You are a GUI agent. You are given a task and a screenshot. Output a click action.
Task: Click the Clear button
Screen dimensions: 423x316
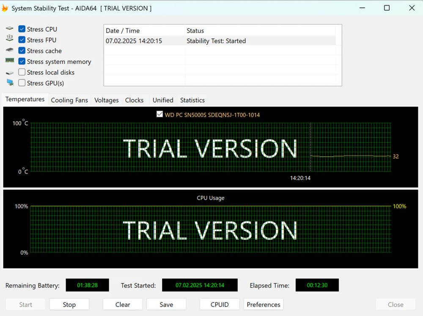[x=123, y=305]
